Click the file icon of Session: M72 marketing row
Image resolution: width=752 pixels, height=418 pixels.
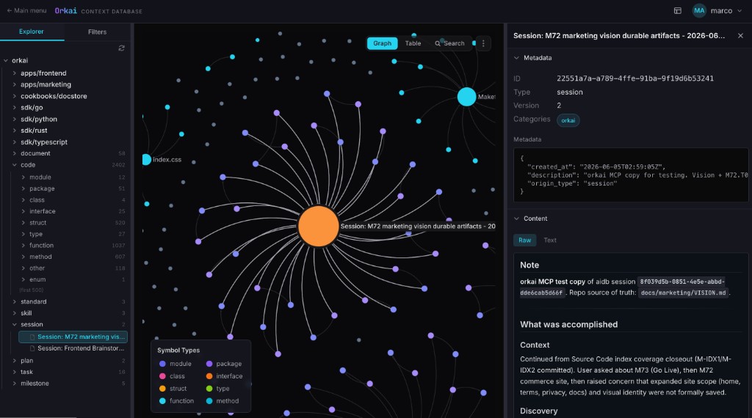point(32,337)
